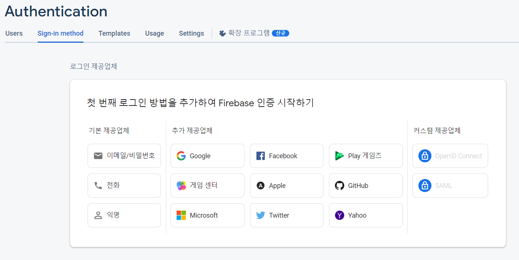Choose the SAML provider label

click(444, 186)
